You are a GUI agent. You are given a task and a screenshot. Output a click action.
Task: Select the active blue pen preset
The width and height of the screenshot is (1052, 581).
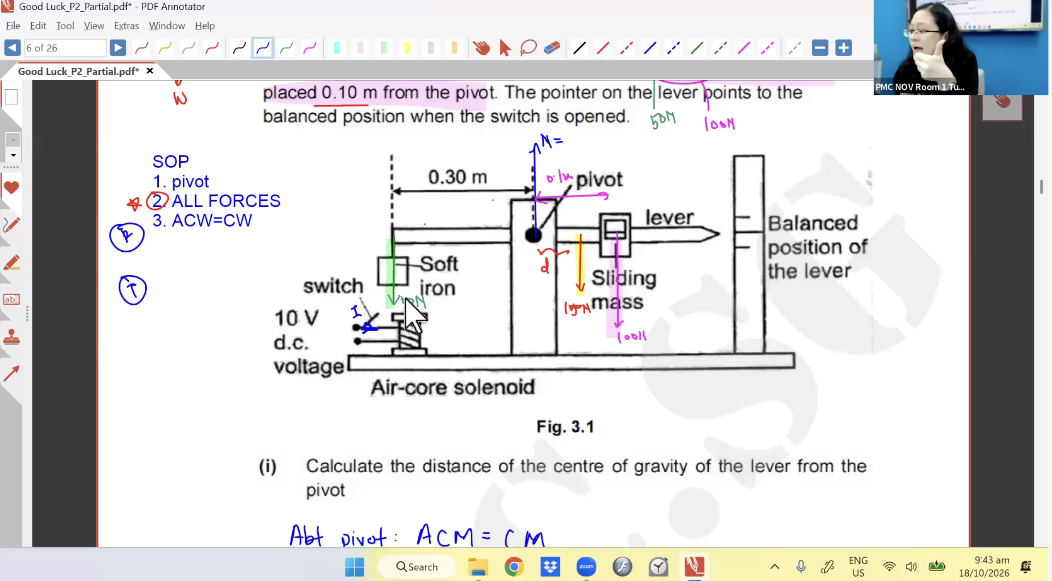[x=263, y=48]
